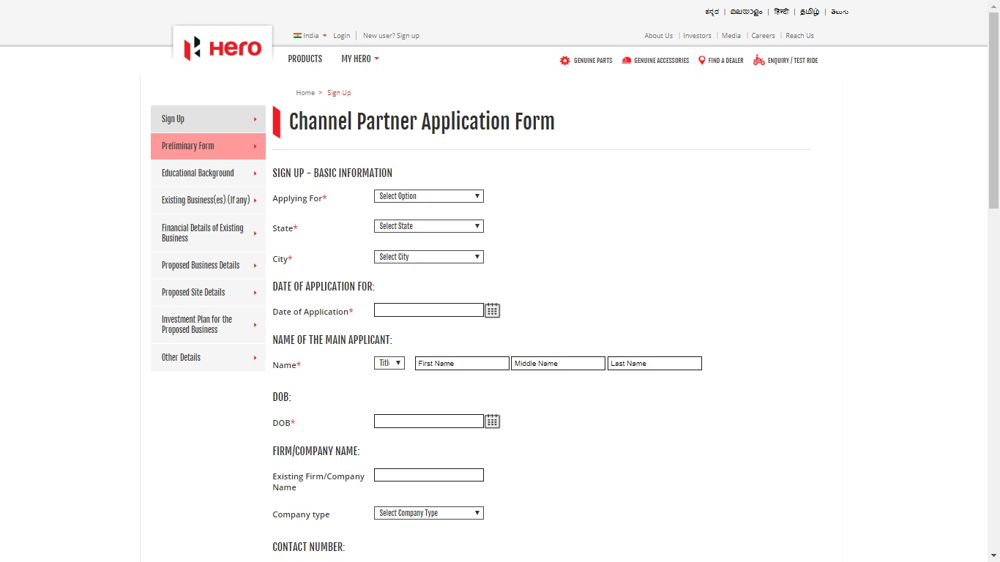Screen dimensions: 1000x562
Task: Open the Select State dropdown
Action: pos(428,225)
